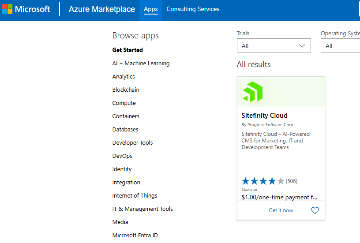Viewport: 360px width, 243px height.
Task: Select DevOps category
Action: point(122,156)
